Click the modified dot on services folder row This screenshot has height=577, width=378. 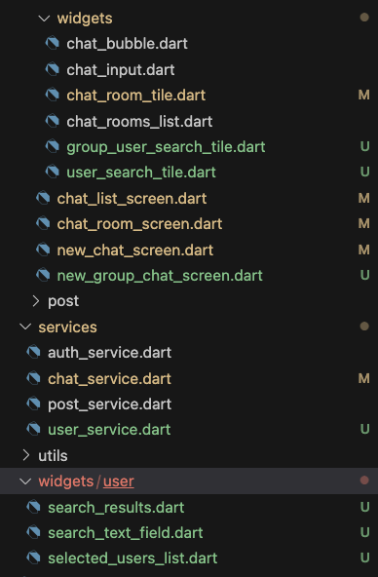364,327
